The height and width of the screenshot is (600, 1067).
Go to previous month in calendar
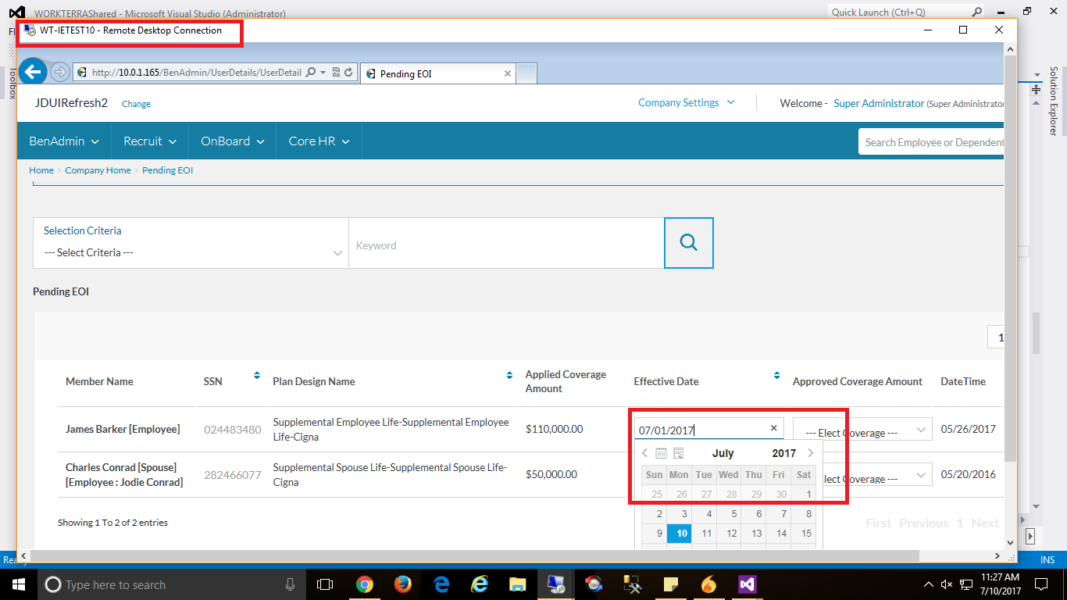(644, 453)
